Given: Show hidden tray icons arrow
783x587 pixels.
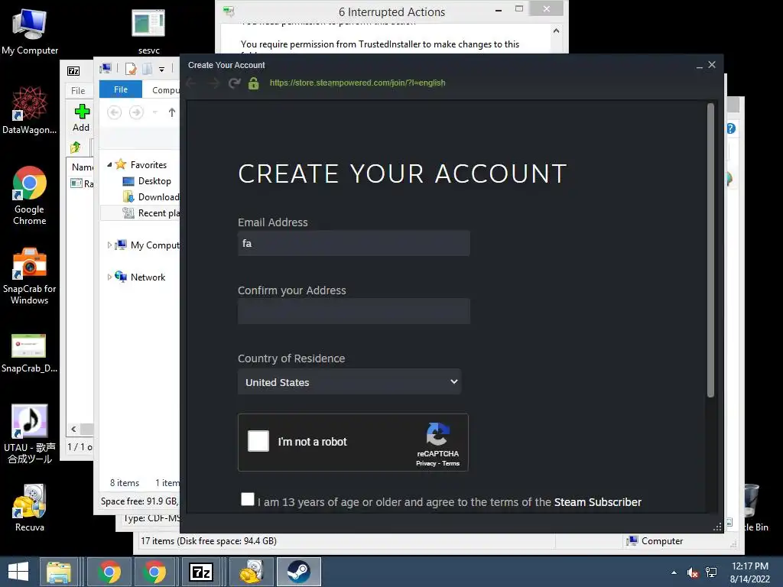Looking at the screenshot, I should pyautogui.click(x=674, y=572).
